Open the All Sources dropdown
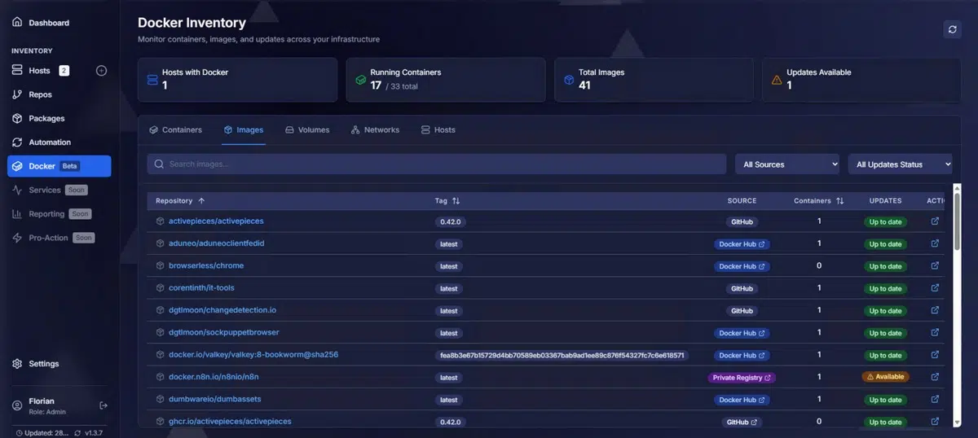The height and width of the screenshot is (438, 978). tap(786, 164)
